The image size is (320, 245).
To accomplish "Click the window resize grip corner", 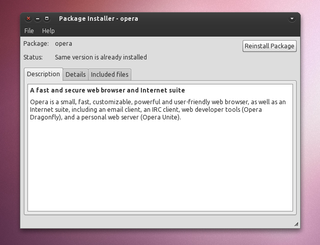I will (296, 224).
